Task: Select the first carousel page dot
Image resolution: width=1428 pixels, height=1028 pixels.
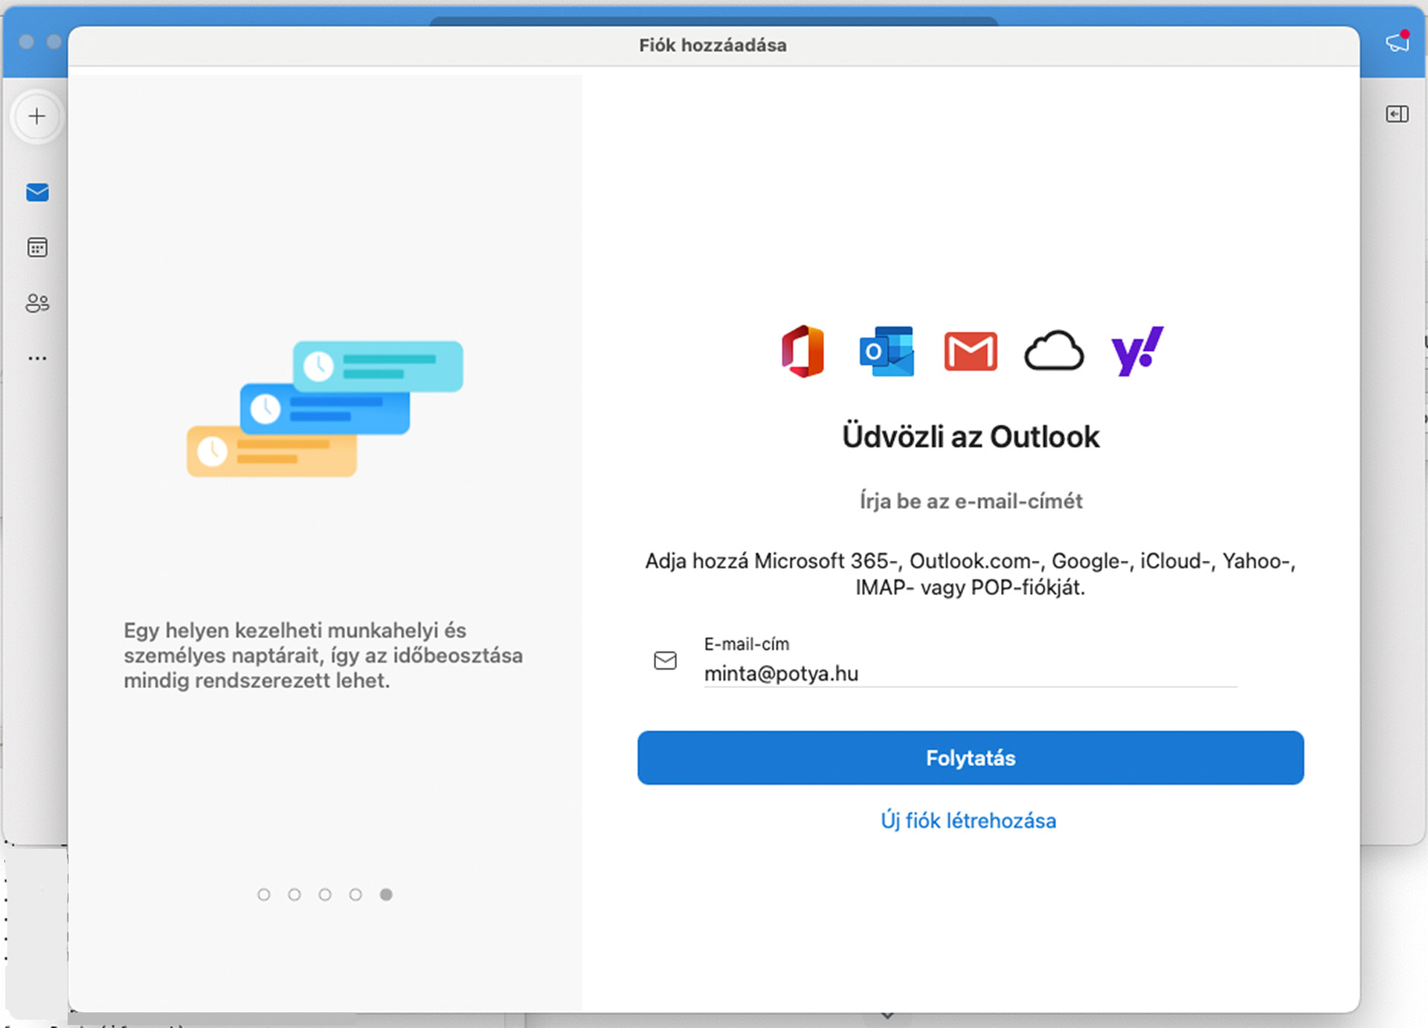Action: [x=264, y=895]
